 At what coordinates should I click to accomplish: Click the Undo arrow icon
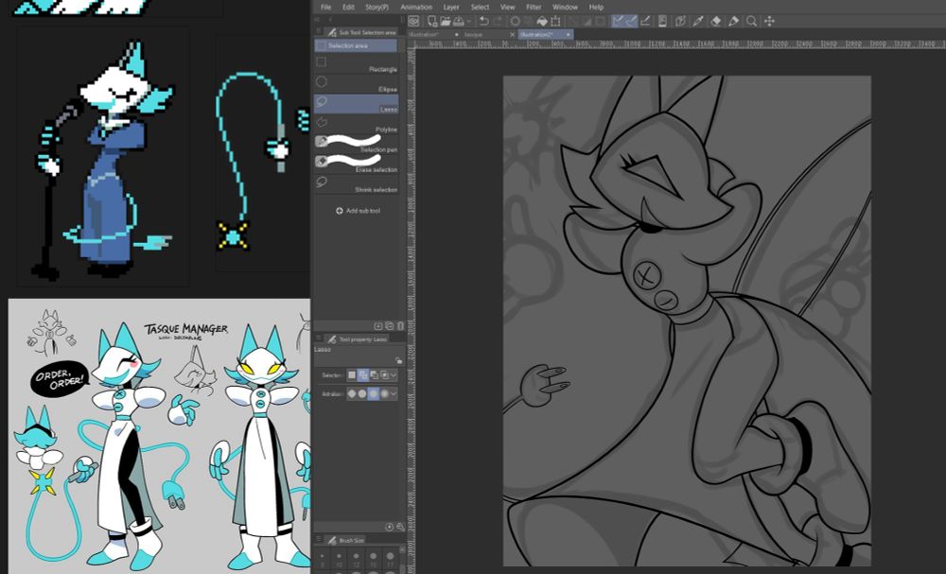483,21
